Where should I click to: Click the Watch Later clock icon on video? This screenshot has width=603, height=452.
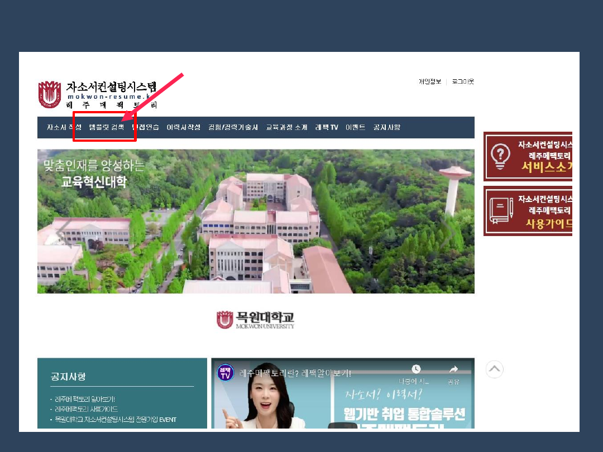(415, 369)
